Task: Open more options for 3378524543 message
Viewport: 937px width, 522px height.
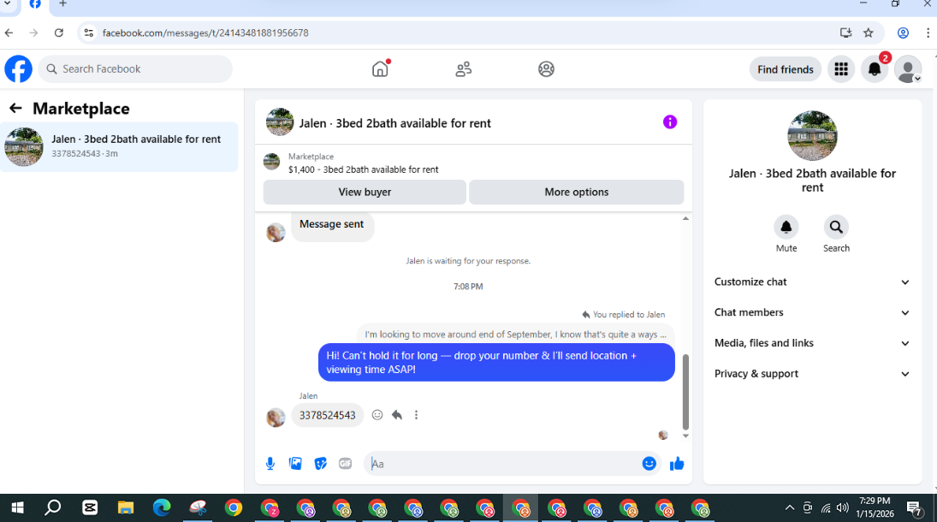Action: [417, 415]
